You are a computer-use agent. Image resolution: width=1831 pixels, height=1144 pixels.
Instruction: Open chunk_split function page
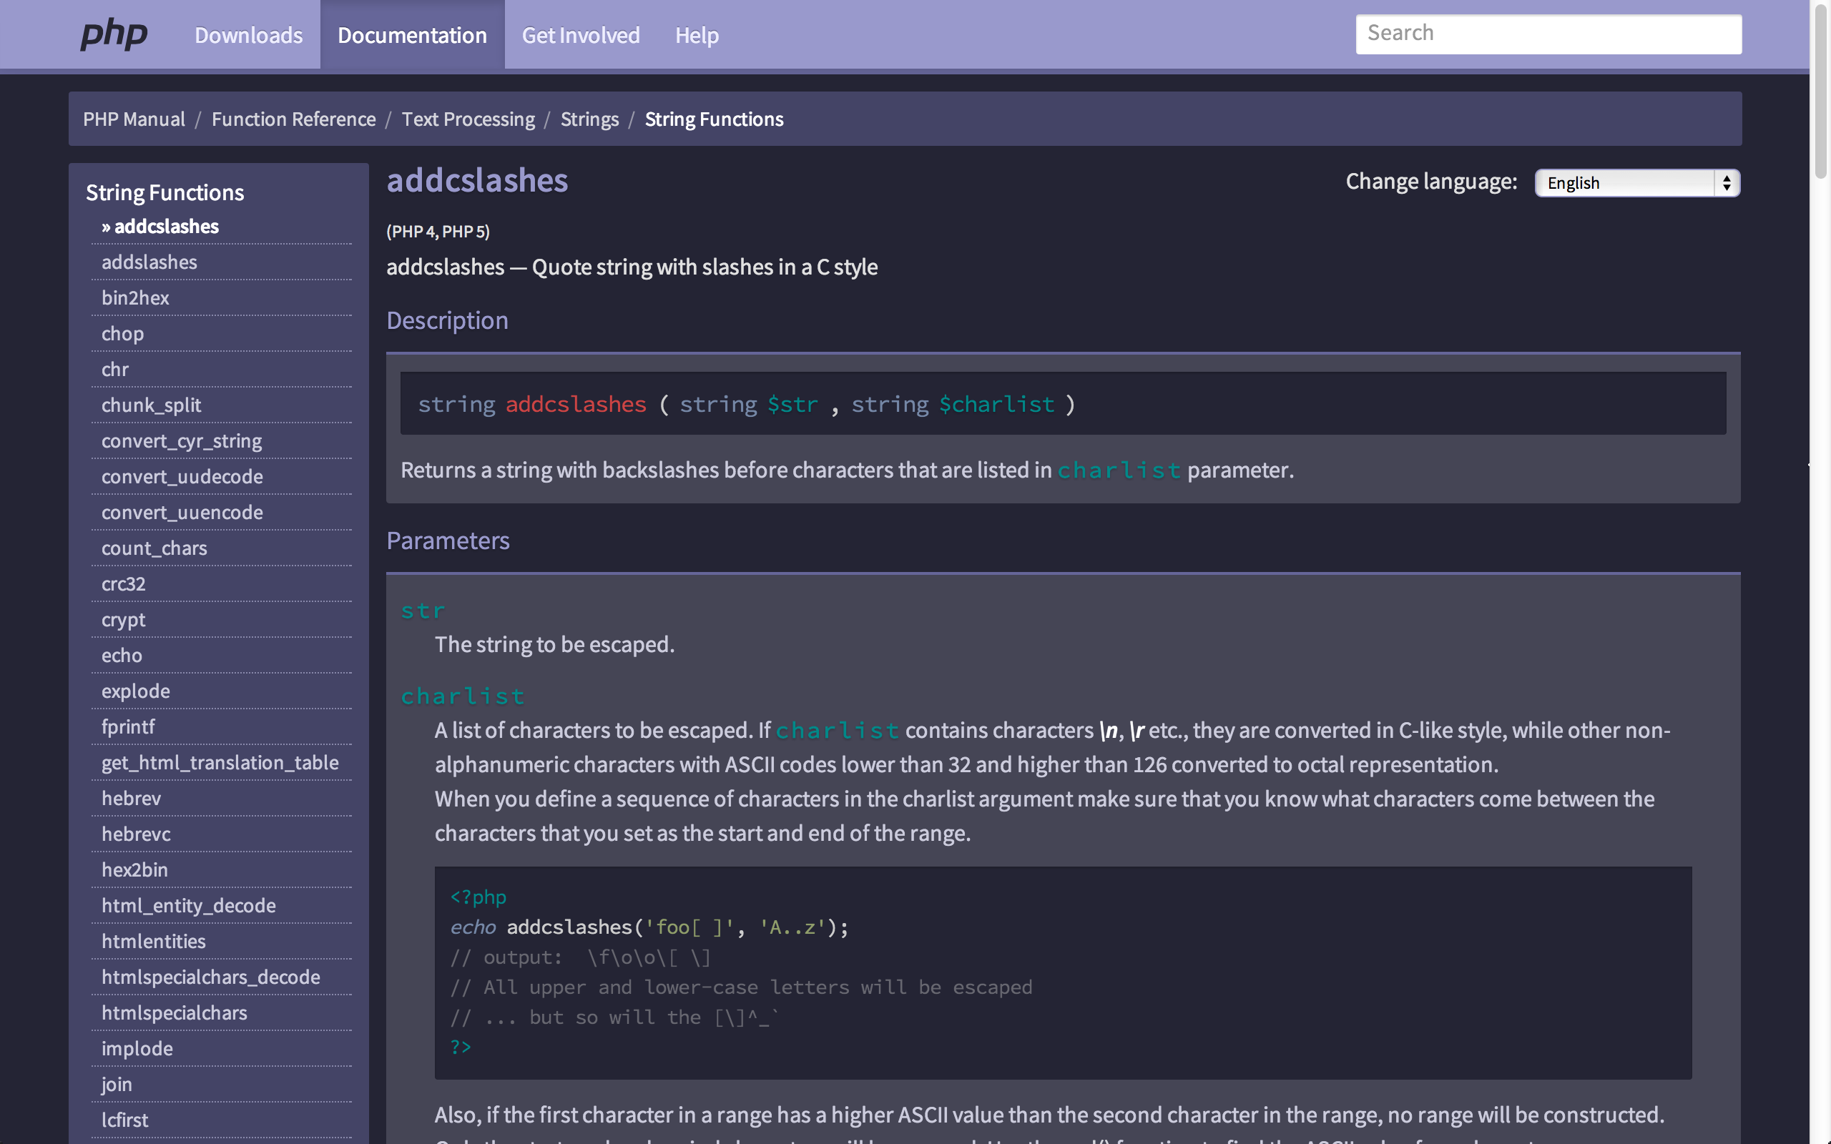click(x=152, y=405)
